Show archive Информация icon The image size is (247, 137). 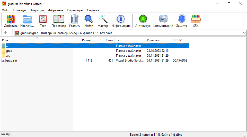click(121, 19)
